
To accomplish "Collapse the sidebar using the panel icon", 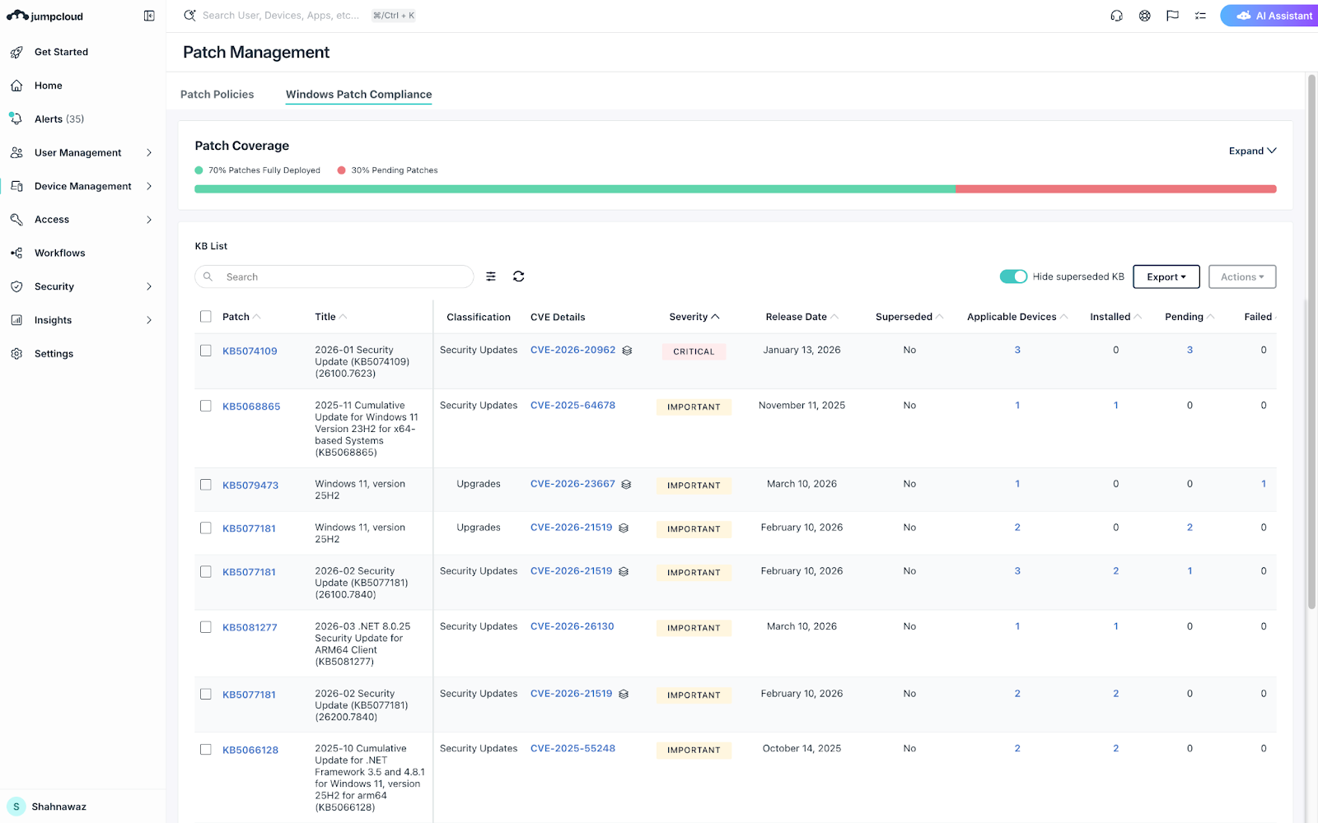I will coord(148,16).
